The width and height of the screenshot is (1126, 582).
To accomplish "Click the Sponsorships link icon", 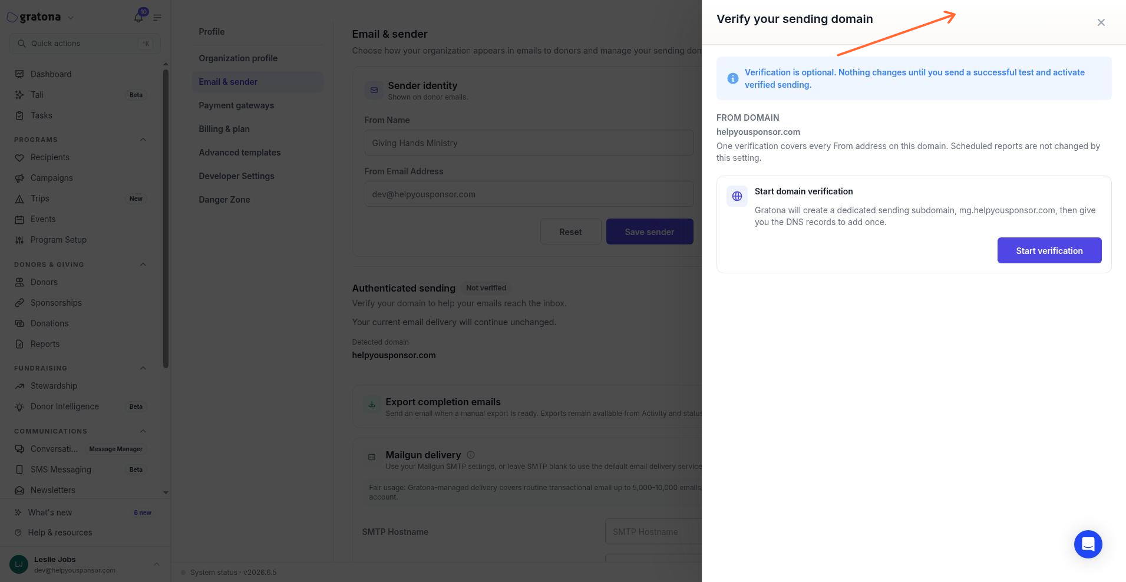I will point(19,303).
